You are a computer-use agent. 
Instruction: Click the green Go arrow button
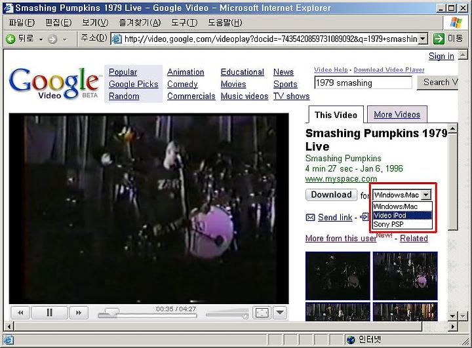coord(439,39)
